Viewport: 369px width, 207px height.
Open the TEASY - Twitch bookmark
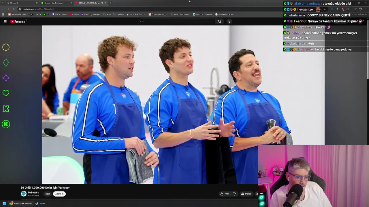59,14
